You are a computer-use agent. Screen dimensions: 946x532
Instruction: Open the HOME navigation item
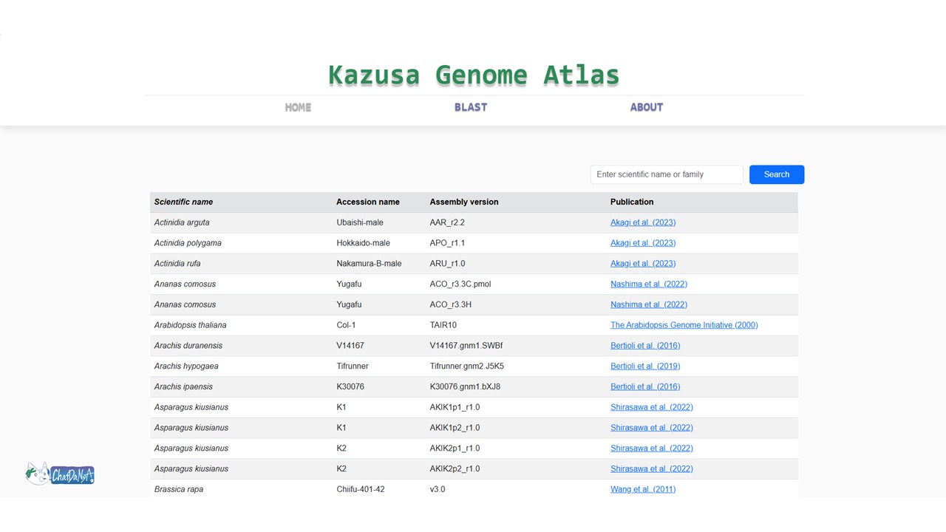[x=298, y=107]
